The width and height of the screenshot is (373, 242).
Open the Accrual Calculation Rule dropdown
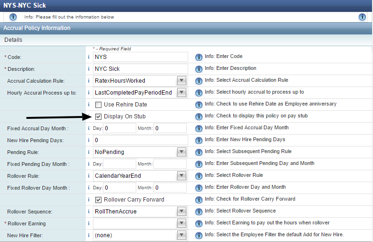coord(181,81)
